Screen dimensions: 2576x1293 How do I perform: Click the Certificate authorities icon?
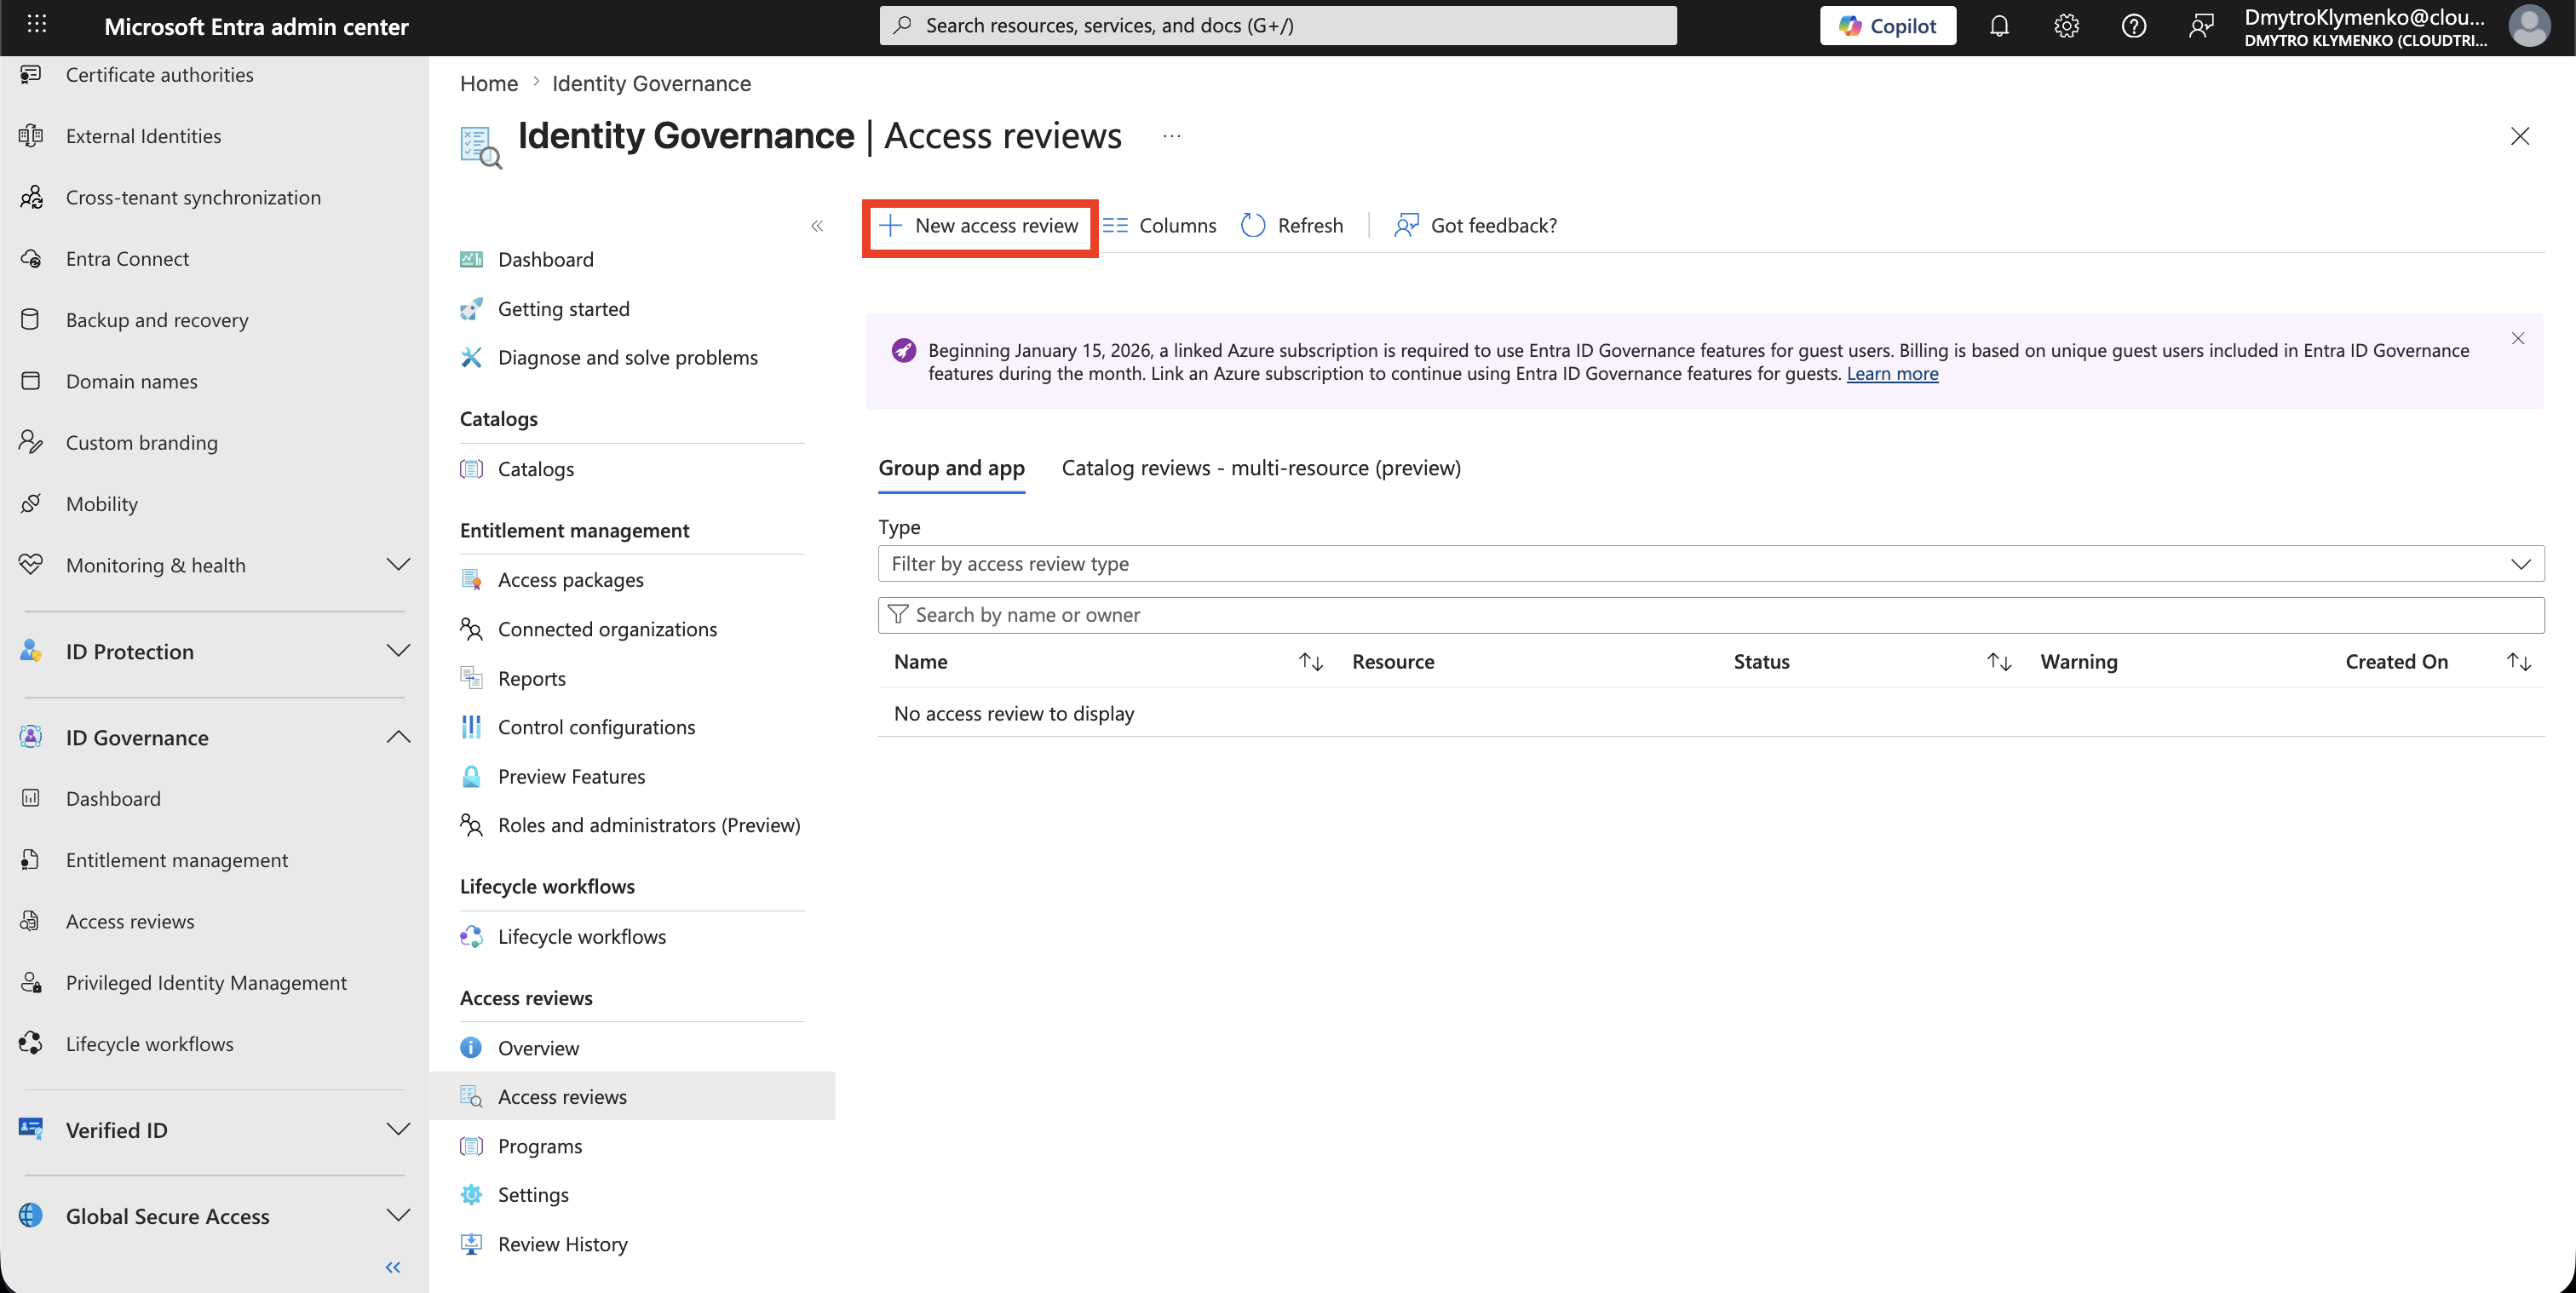point(31,74)
